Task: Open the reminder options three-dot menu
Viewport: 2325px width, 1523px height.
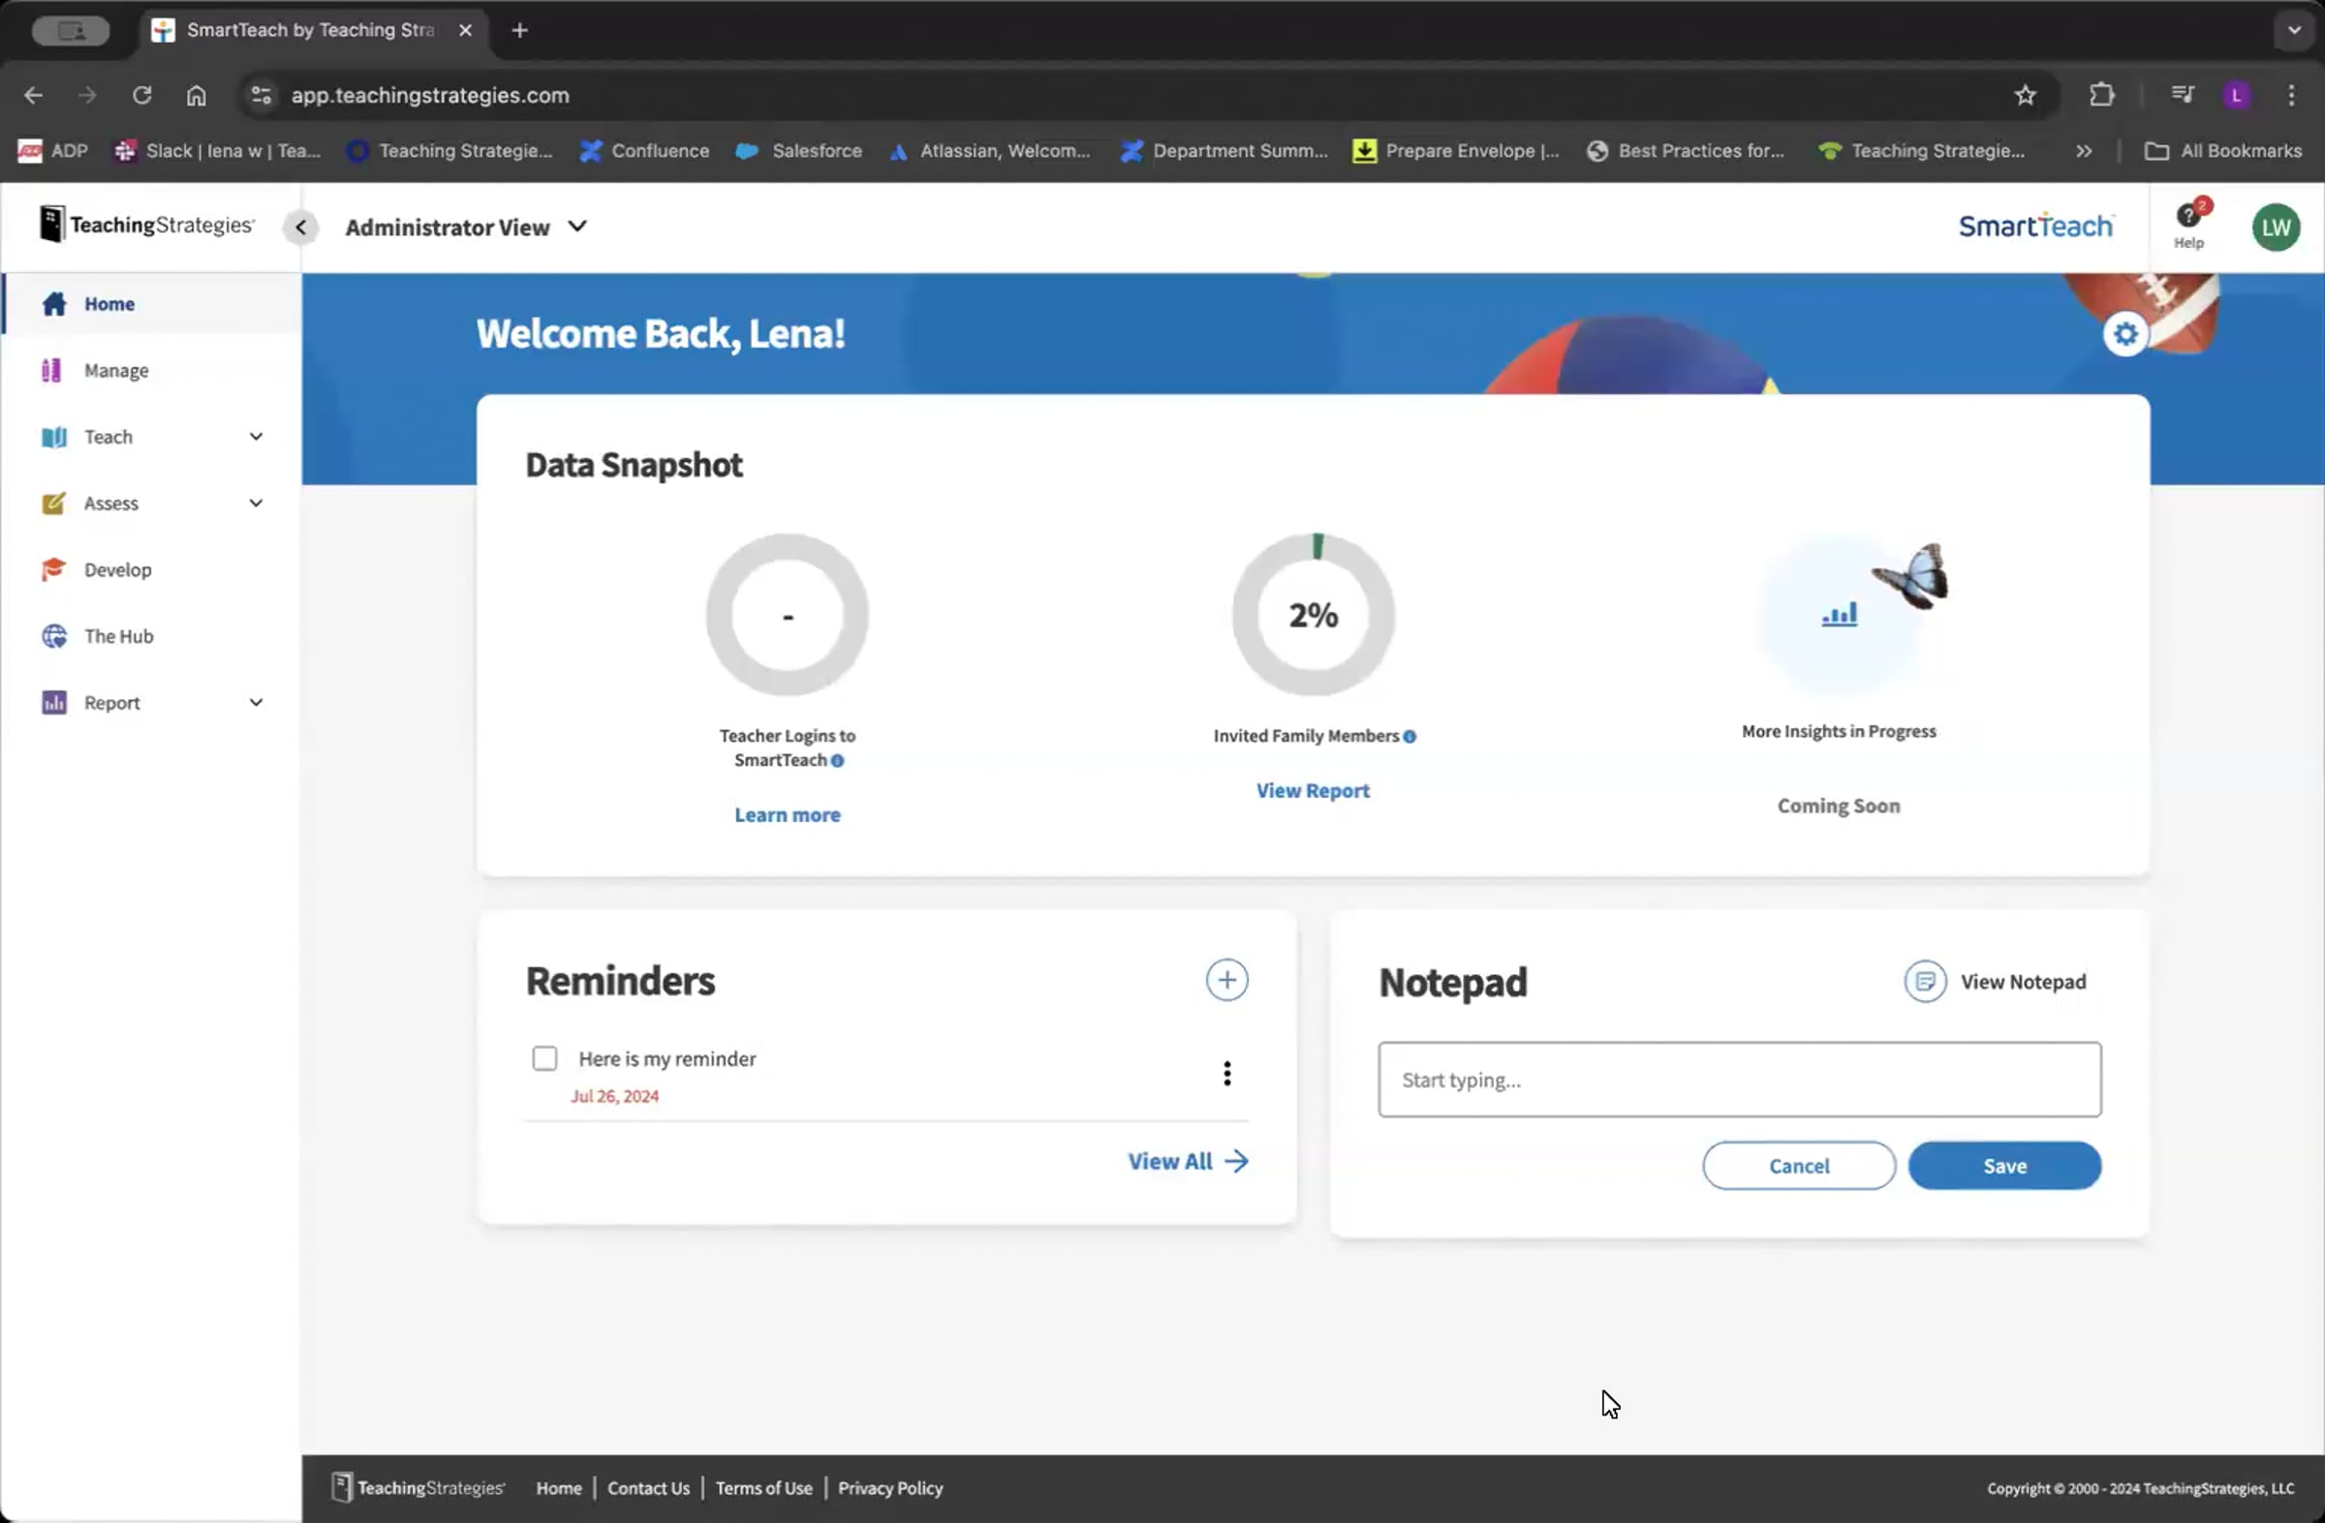Action: 1227,1073
